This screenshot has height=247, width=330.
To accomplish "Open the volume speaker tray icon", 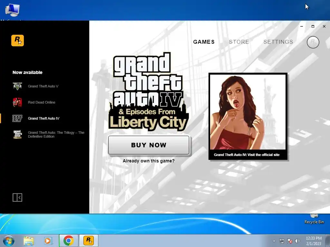I will [x=297, y=241].
